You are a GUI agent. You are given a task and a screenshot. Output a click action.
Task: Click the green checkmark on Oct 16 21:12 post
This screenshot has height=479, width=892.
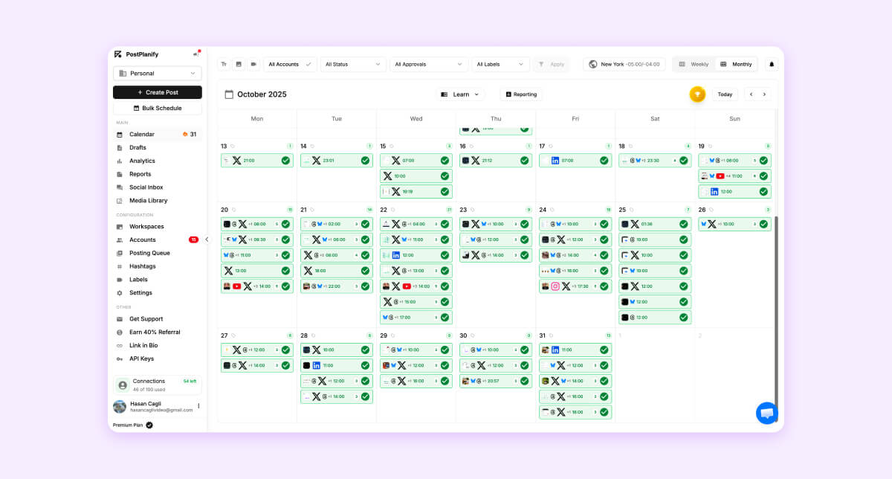tap(524, 161)
